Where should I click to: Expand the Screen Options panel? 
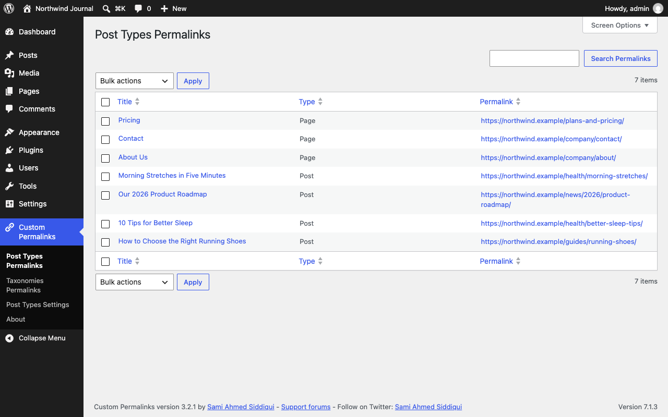click(620, 25)
